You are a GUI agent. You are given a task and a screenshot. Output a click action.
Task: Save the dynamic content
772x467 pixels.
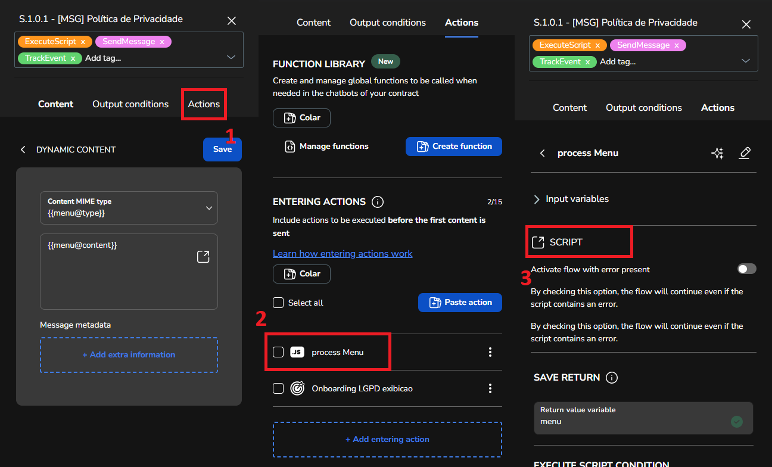[x=222, y=150]
